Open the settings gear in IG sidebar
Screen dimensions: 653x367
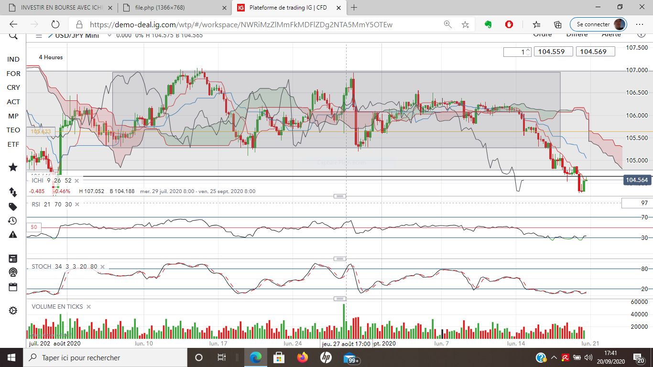[13, 311]
